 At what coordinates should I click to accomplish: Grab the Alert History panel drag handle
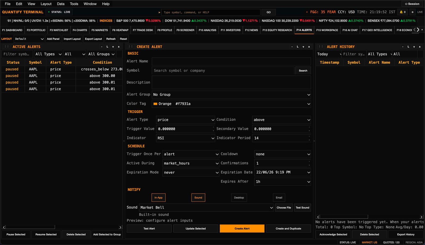point(321,46)
